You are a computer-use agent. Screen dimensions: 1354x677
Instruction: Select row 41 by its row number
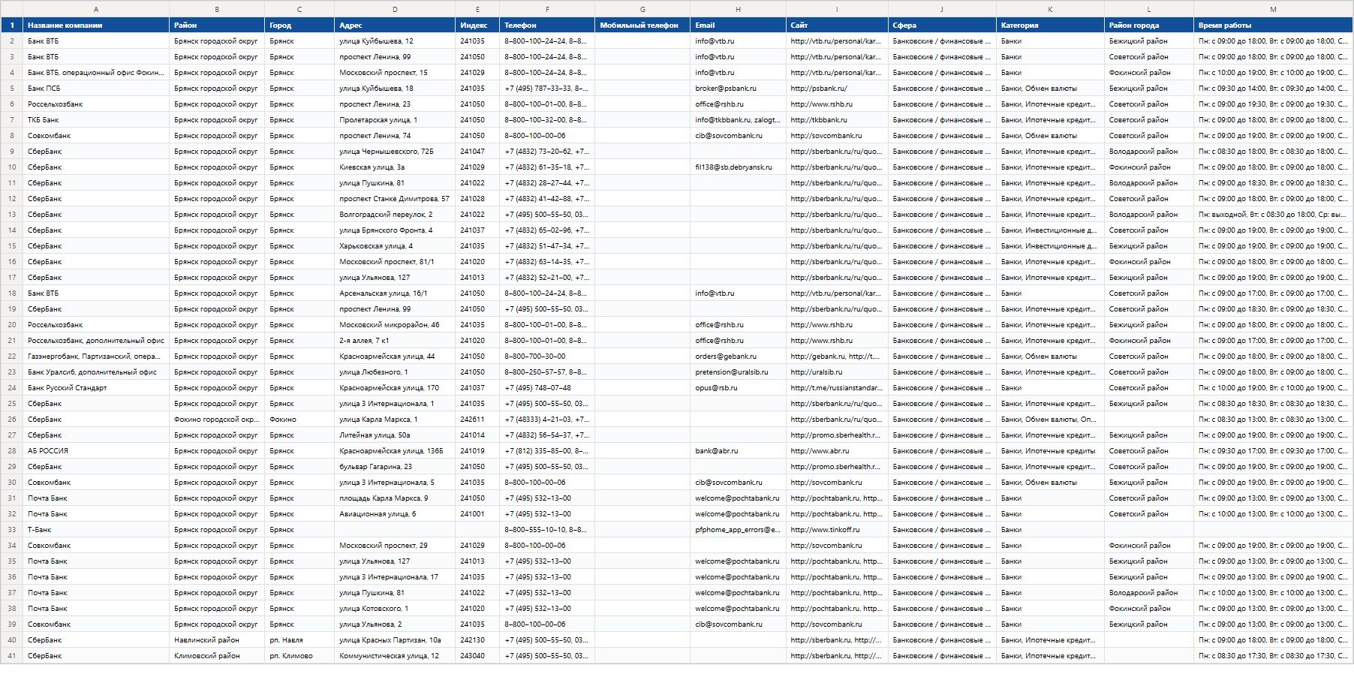click(11, 656)
